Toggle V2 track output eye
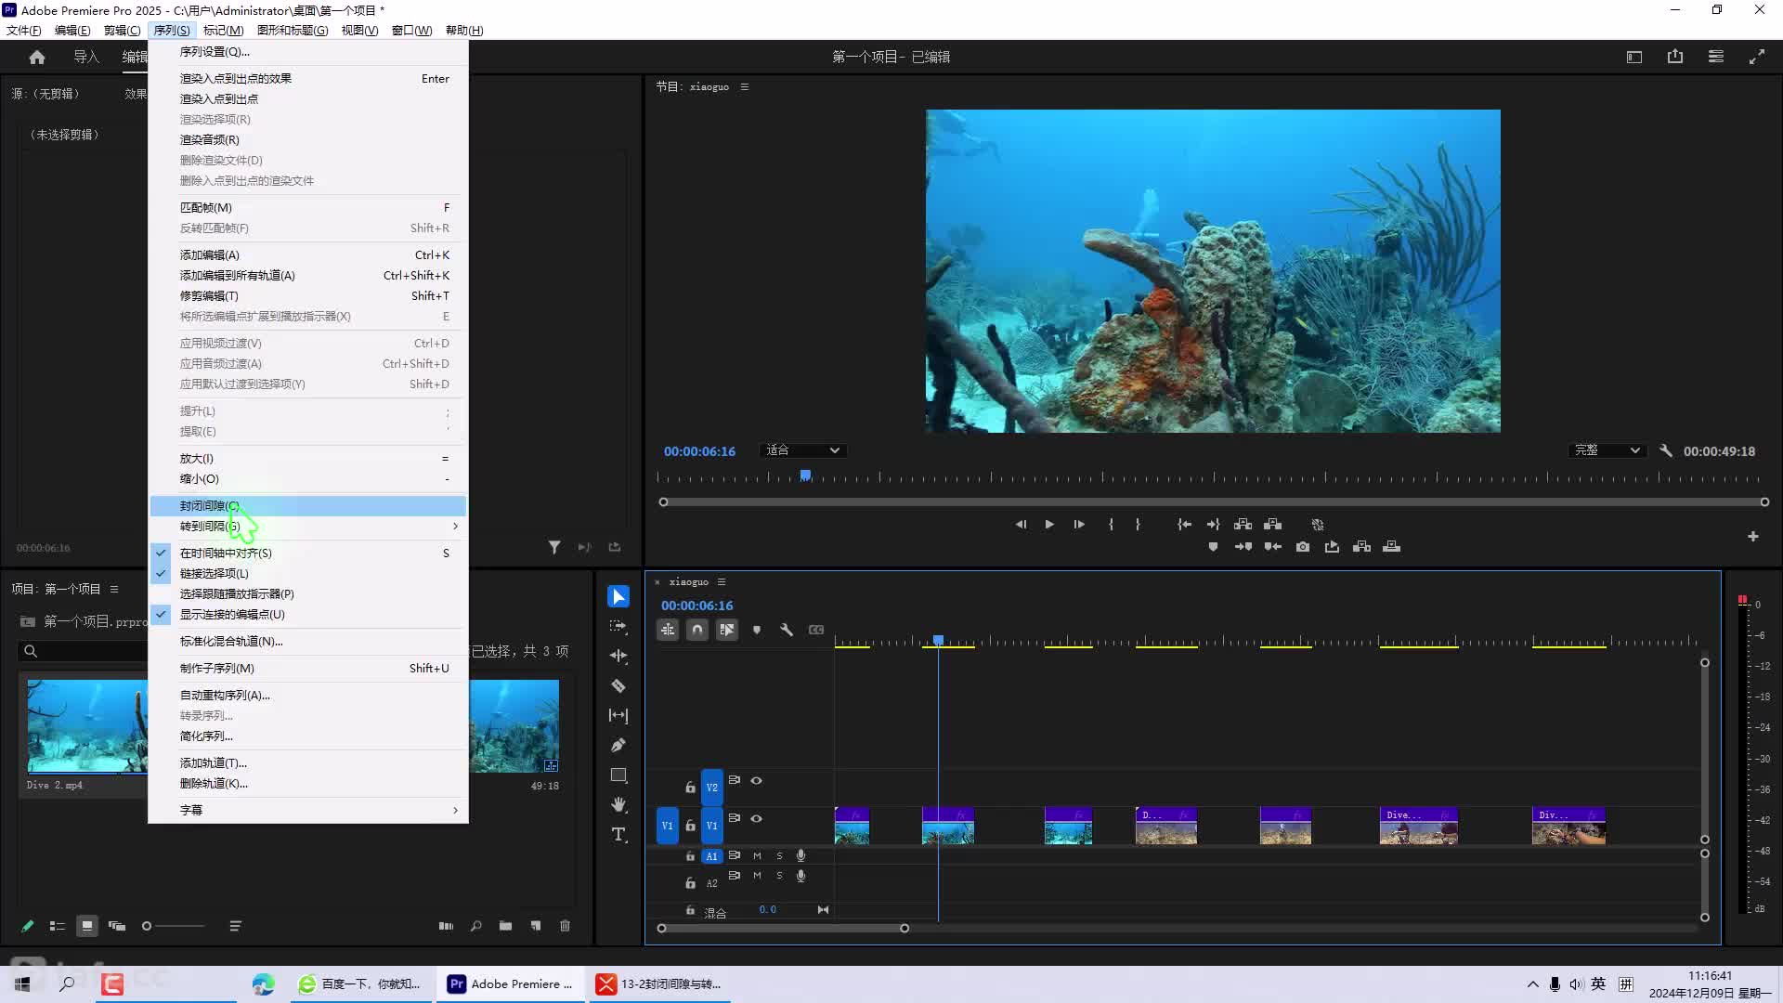 (x=757, y=781)
